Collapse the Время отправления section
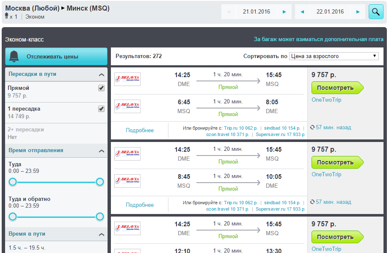Image resolution: width=389 pixels, height=253 pixels. (x=102, y=151)
